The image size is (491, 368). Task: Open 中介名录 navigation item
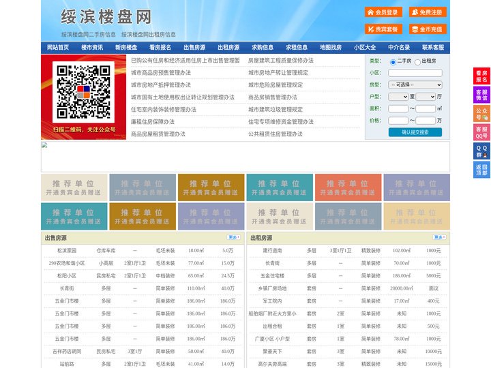(x=399, y=48)
